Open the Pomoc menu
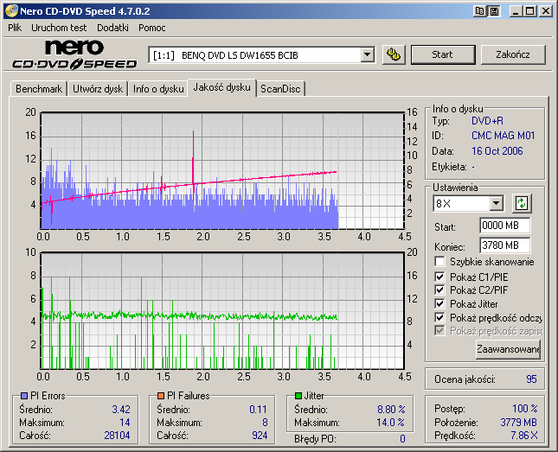Viewport: 558px width, 452px height. (152, 28)
